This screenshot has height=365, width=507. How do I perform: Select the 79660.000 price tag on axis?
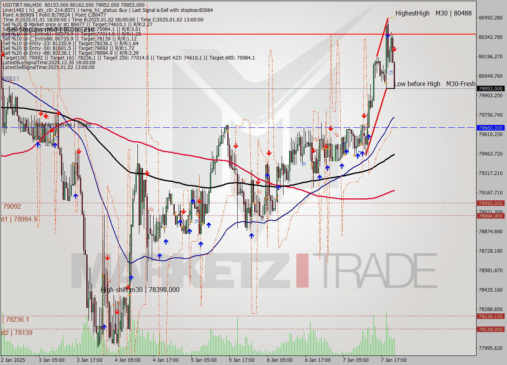(x=491, y=128)
